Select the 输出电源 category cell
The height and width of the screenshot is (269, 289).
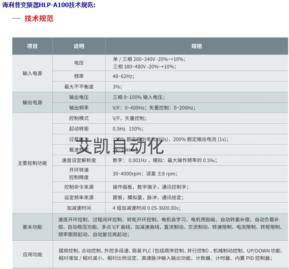(x=32, y=102)
